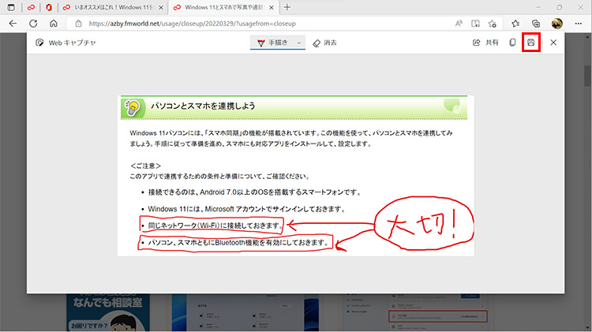Image resolution: width=592 pixels, height=332 pixels.
Task: Open the new tab plus button
Action: pyautogui.click(x=287, y=7)
